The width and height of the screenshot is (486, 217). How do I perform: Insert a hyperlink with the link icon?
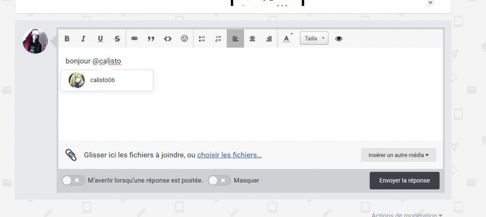[134, 39]
